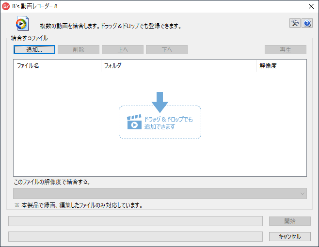The image size is (319, 247).
Task: Move the item down with the 下へ button
Action: coord(166,49)
